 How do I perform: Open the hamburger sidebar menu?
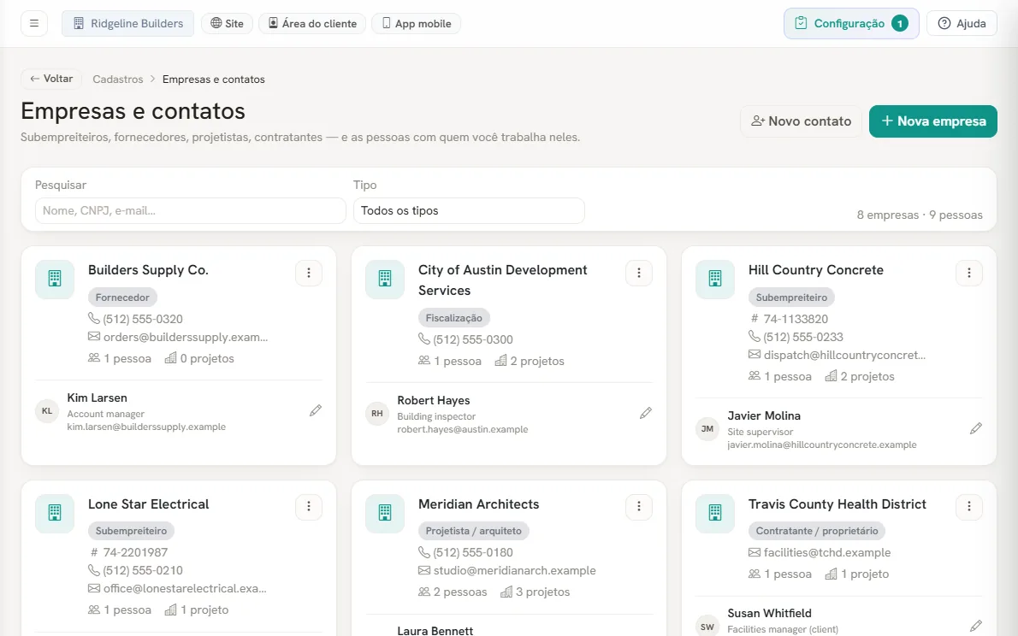[34, 23]
